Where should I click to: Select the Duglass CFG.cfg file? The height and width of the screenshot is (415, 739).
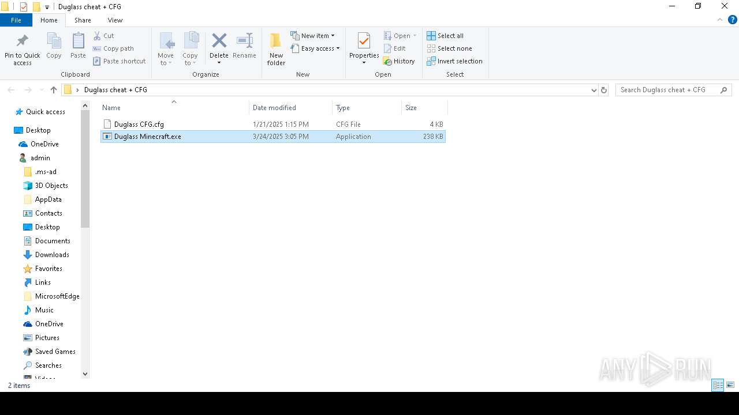(273, 124)
